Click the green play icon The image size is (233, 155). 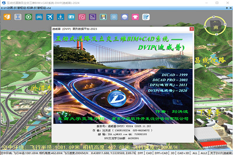coord(28,17)
